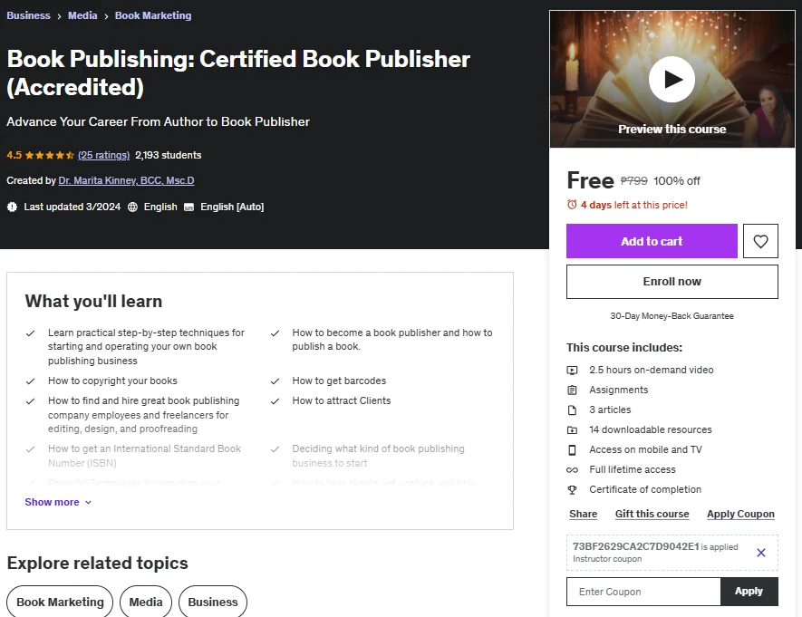Click the 'Preview this course' text
The image size is (802, 617).
pyautogui.click(x=672, y=129)
